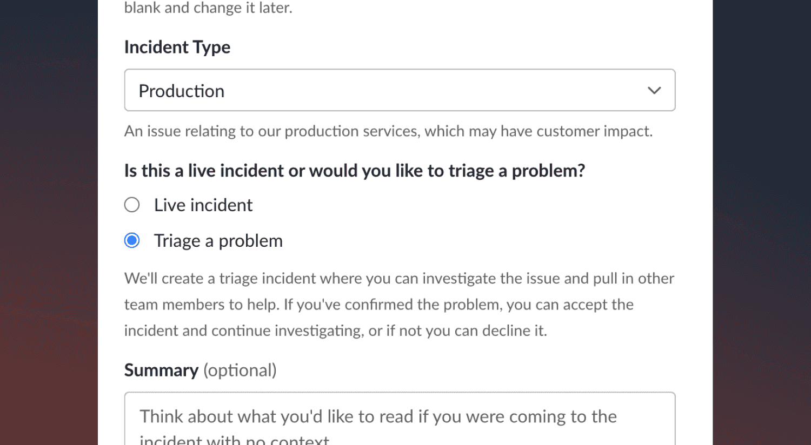Click the chevron arrow in Incident Type field
Image resolution: width=811 pixels, height=445 pixels.
pos(654,90)
